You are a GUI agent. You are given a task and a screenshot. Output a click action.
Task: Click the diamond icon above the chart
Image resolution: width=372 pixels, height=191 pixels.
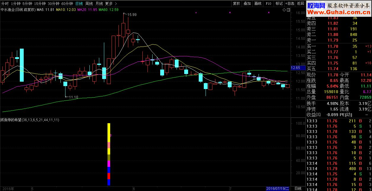[284, 10]
